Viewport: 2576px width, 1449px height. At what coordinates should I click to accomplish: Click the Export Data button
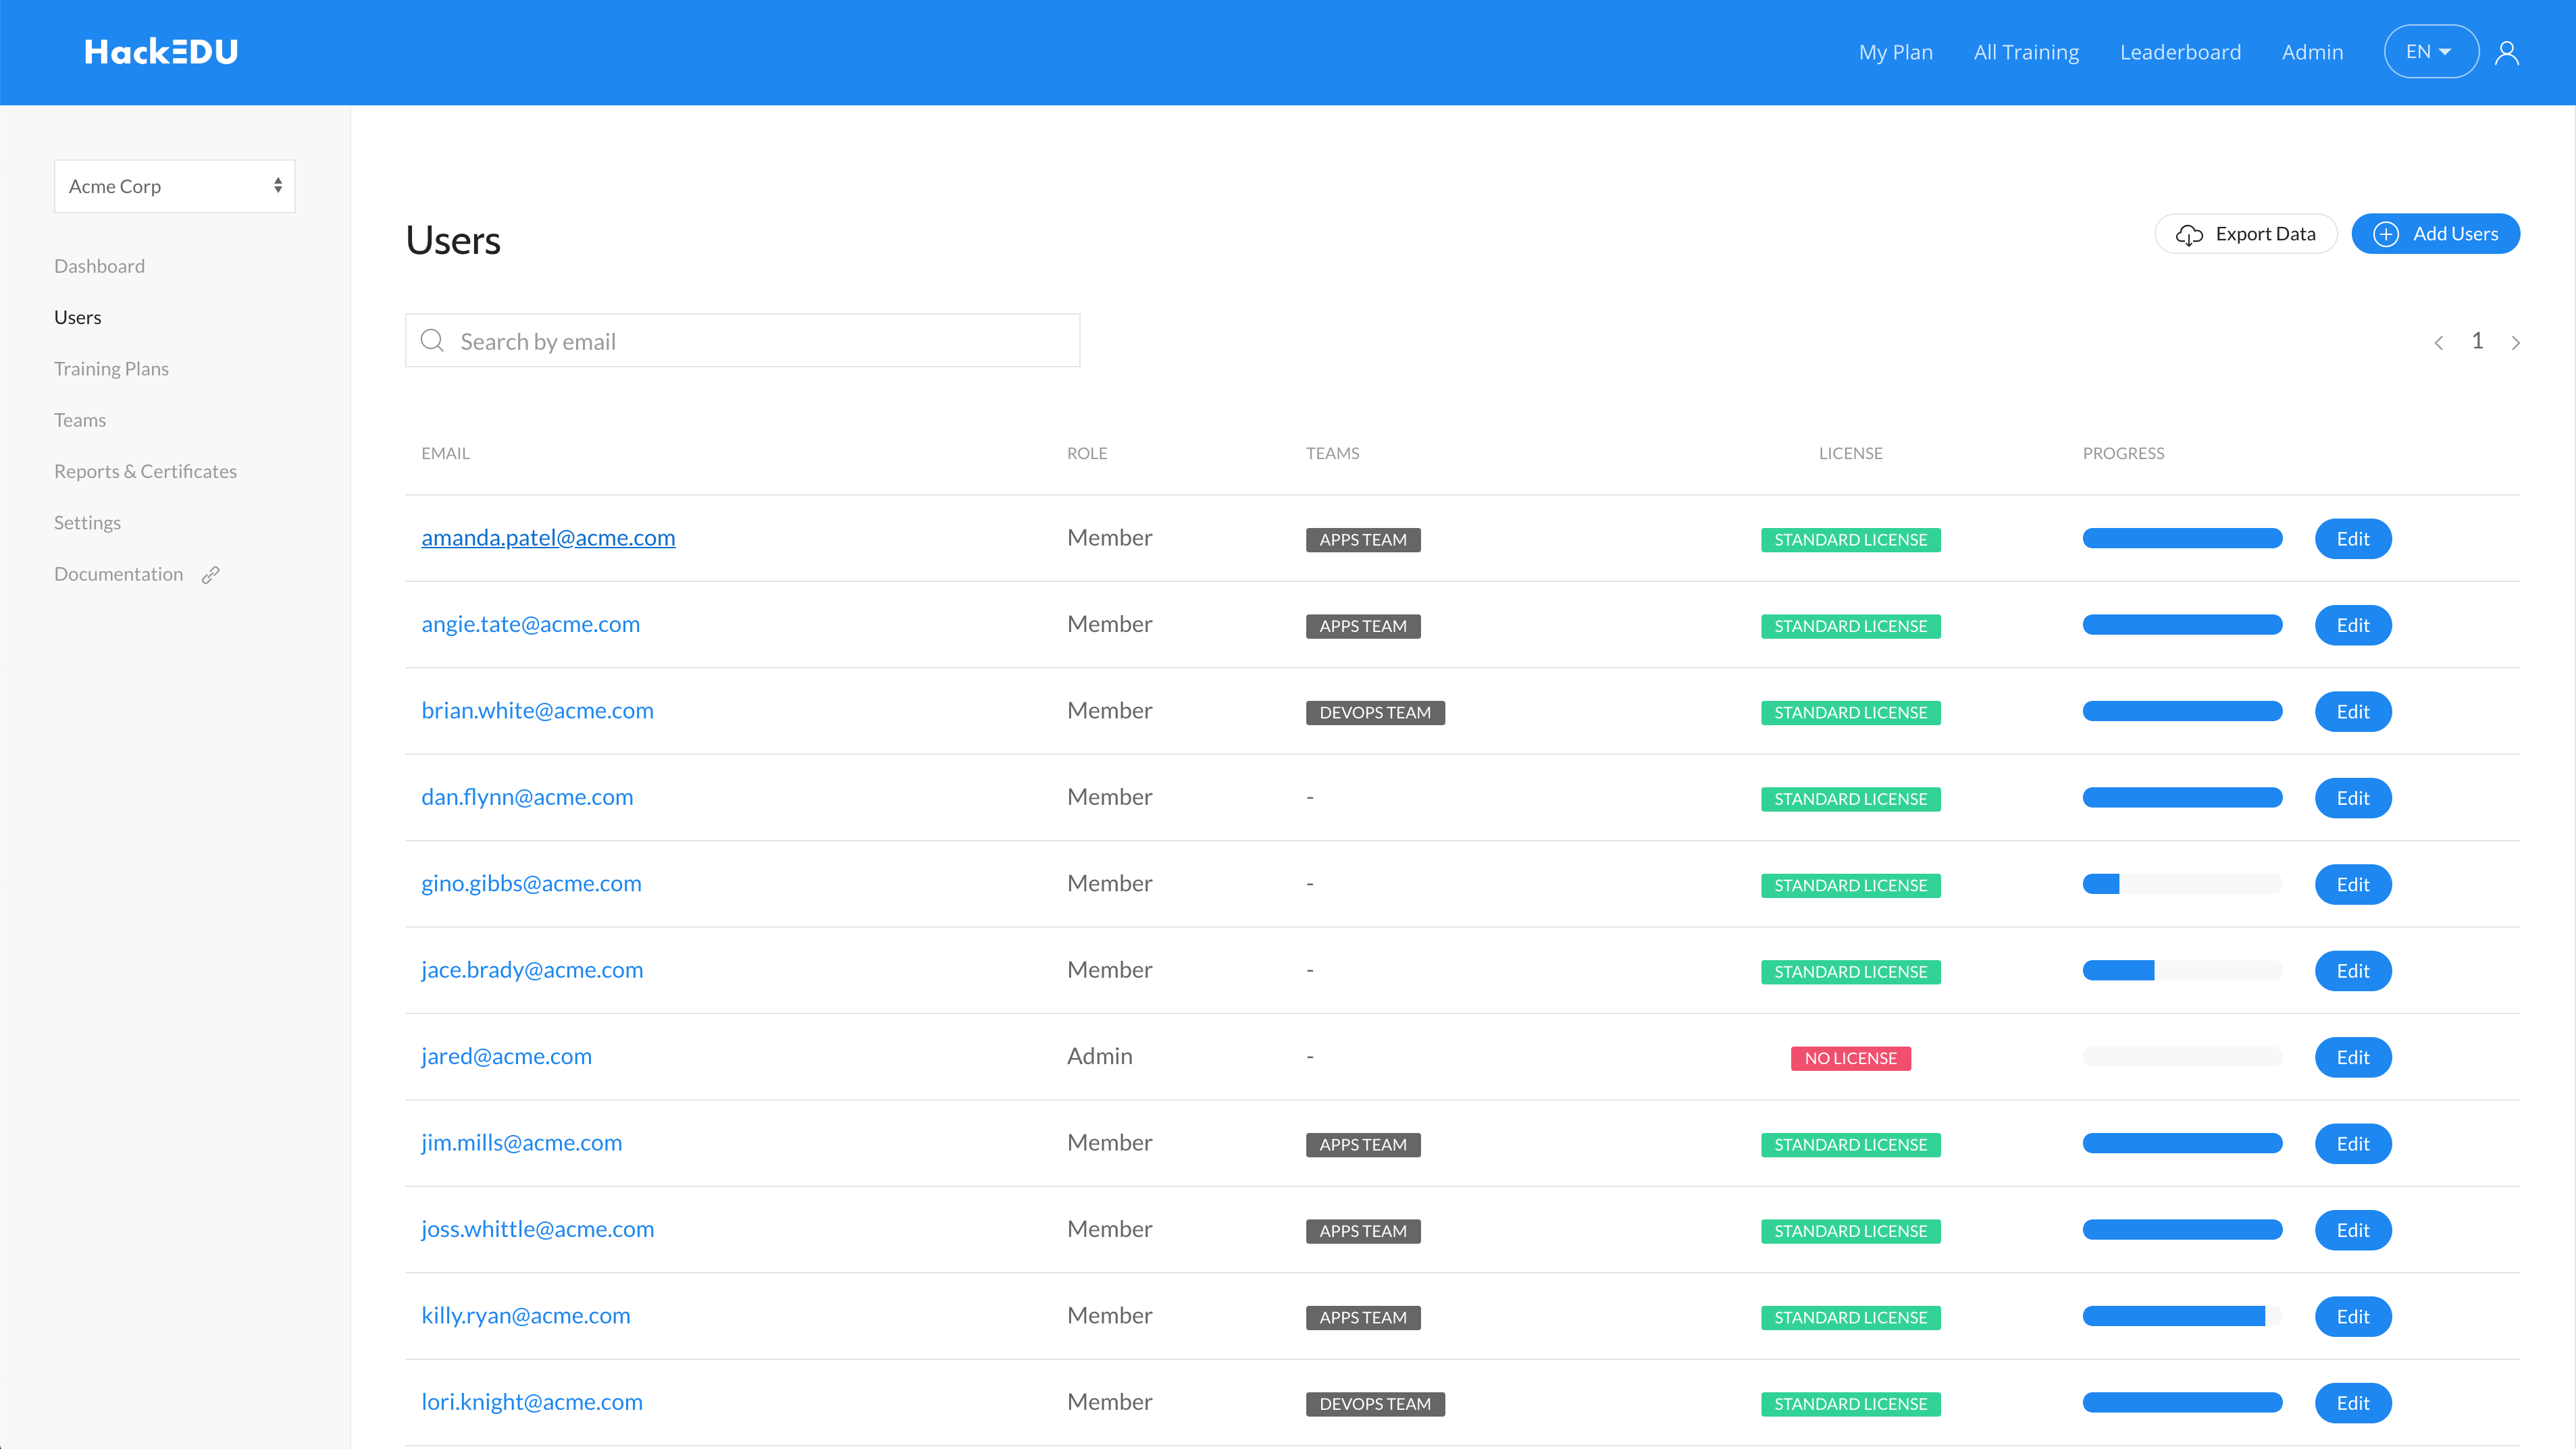2246,234
